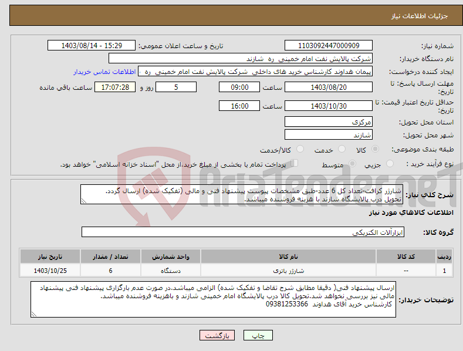Click the نام کالا column header

coord(288,256)
